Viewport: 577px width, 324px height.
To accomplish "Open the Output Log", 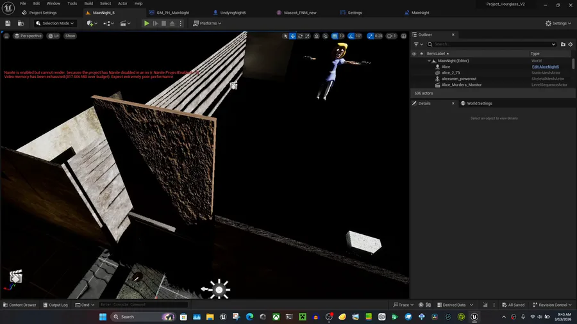I will [56, 305].
